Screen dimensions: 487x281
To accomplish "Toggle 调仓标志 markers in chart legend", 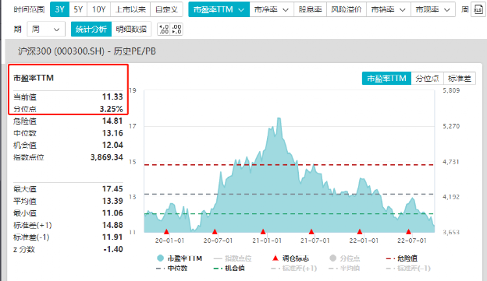I will (290, 258).
